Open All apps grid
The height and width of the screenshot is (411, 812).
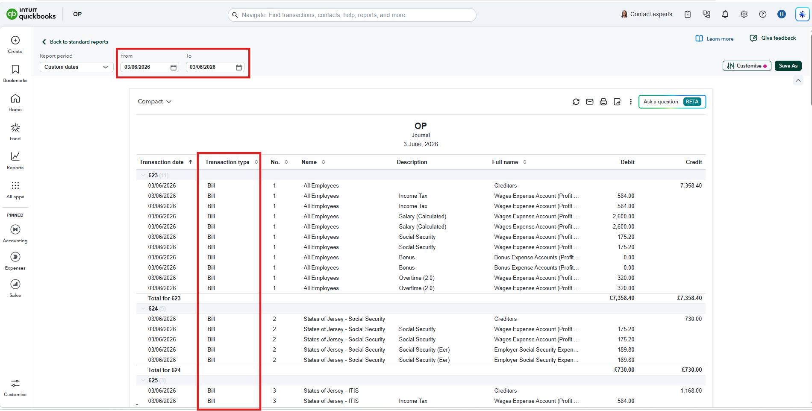pyautogui.click(x=15, y=190)
